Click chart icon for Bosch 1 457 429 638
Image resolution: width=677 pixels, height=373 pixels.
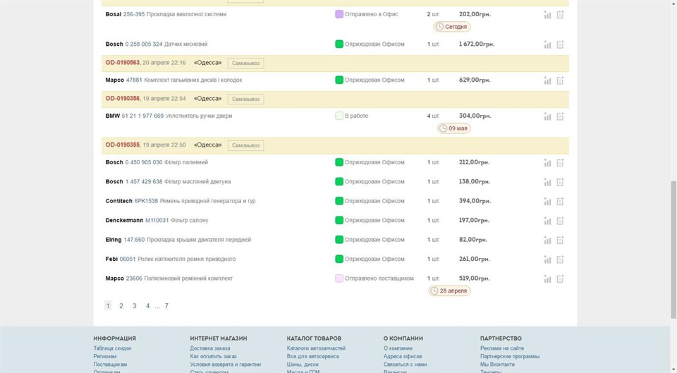click(x=547, y=182)
